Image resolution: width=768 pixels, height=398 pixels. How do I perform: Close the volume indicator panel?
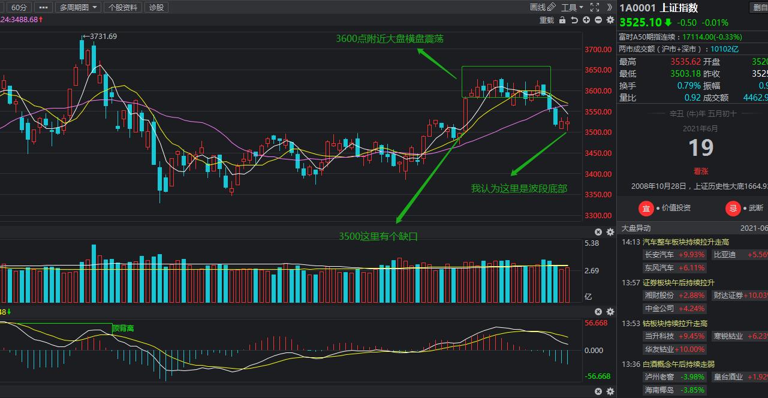click(x=598, y=232)
